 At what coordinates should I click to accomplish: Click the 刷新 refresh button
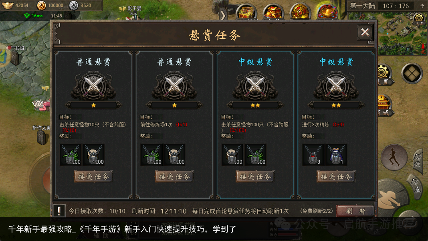356,211
